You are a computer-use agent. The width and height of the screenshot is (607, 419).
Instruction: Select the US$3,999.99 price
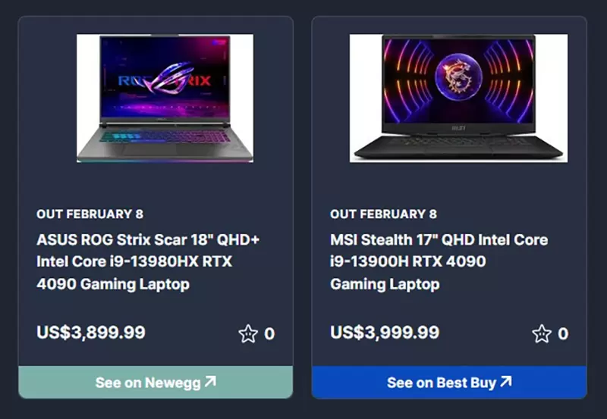[385, 333]
